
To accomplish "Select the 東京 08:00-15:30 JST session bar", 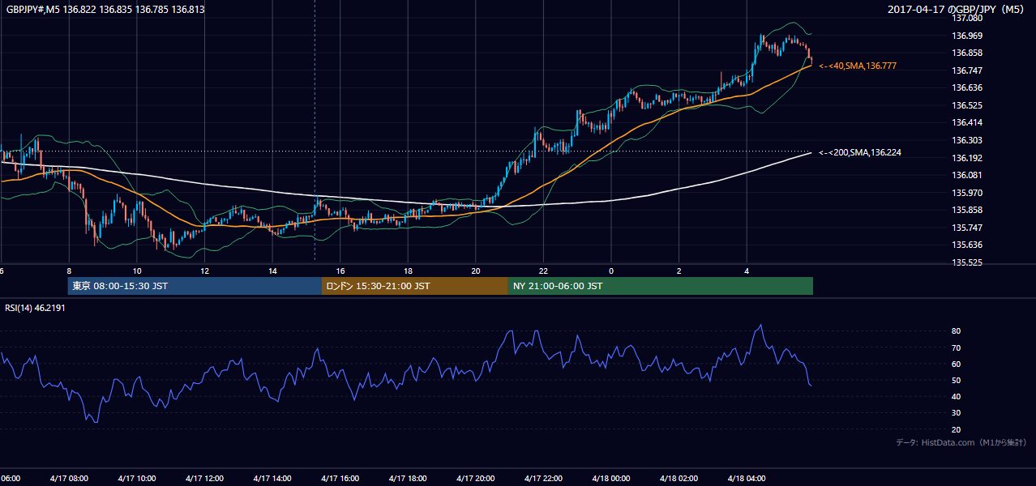I will (x=195, y=286).
